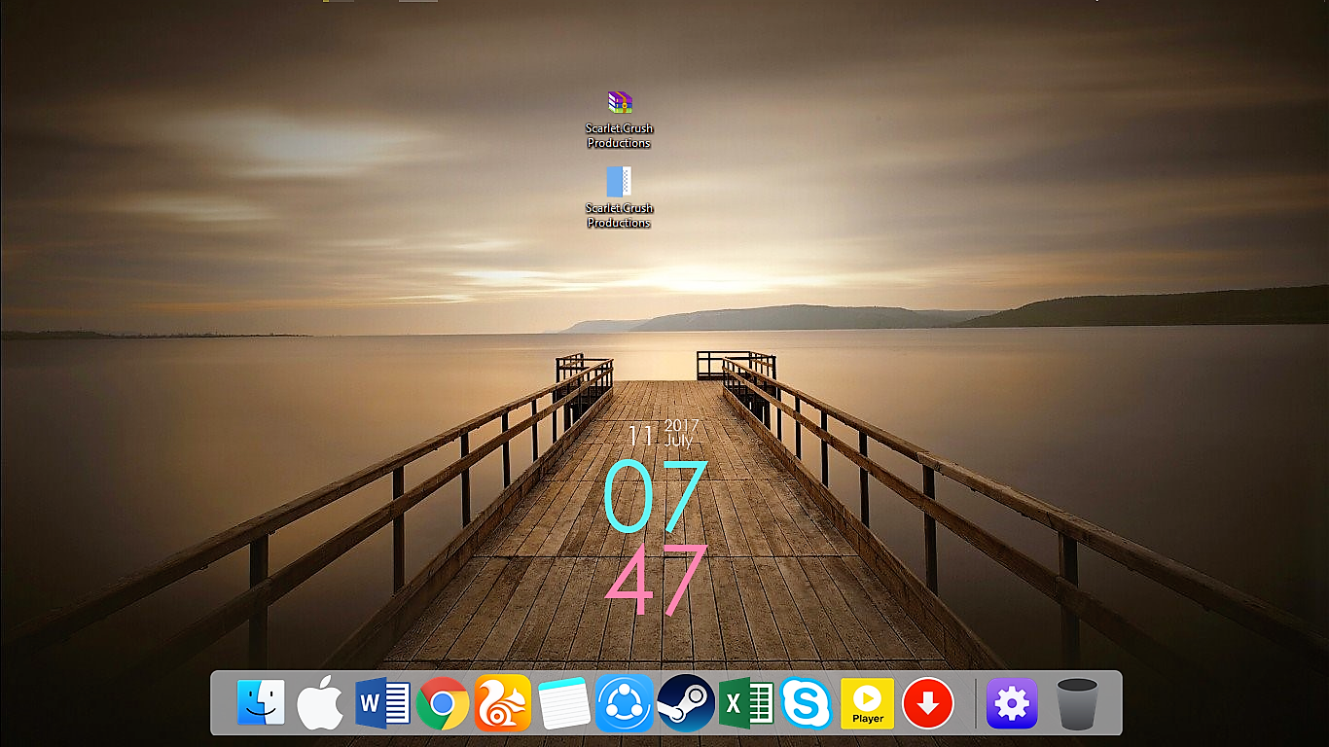
Task: Open the Trash bin in dock
Action: tap(1077, 703)
